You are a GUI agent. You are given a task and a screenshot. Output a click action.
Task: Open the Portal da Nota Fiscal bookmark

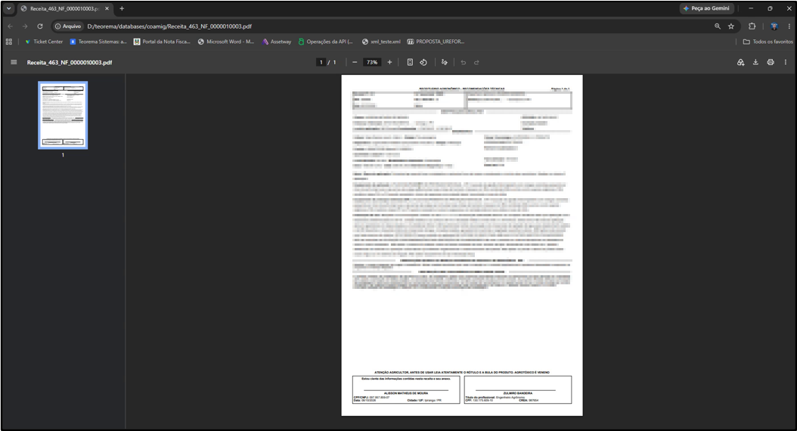pos(162,42)
